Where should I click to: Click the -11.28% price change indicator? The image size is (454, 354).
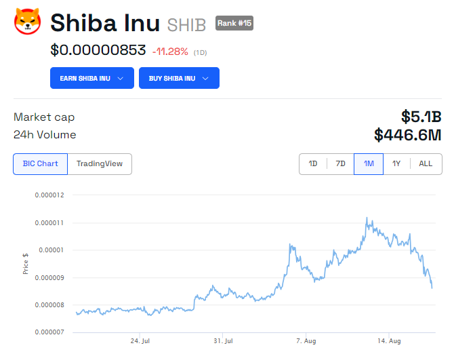pos(171,51)
